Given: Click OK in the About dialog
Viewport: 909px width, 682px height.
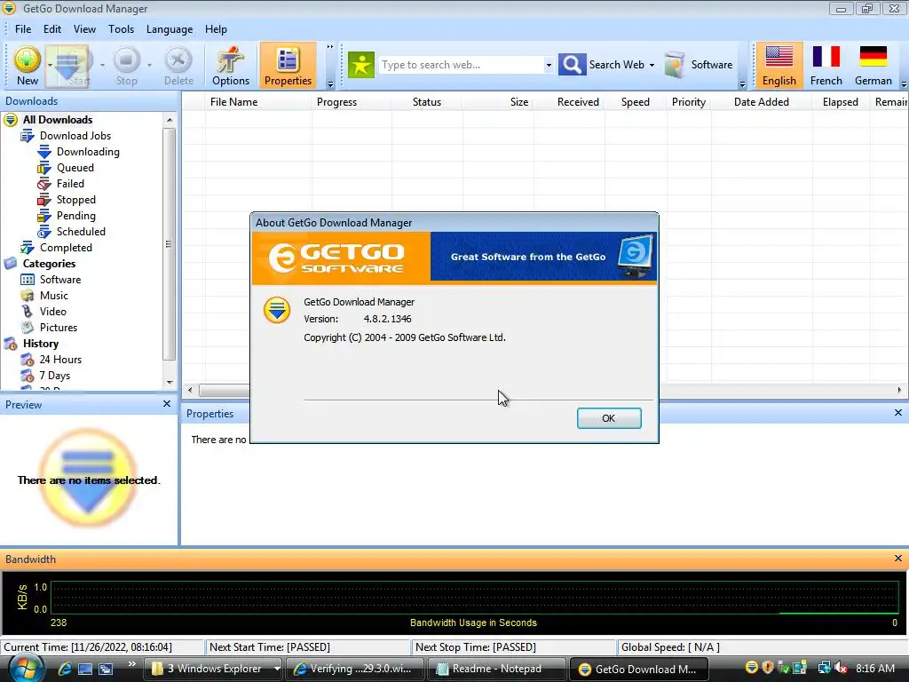Looking at the screenshot, I should tap(609, 418).
